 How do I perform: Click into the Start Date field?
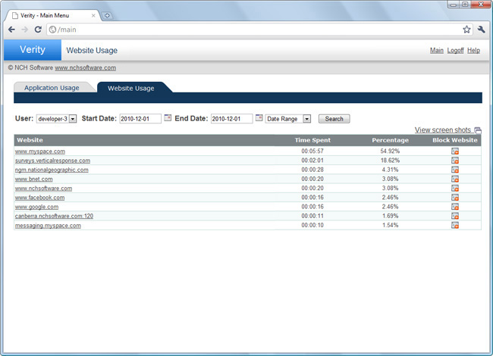[x=140, y=119]
